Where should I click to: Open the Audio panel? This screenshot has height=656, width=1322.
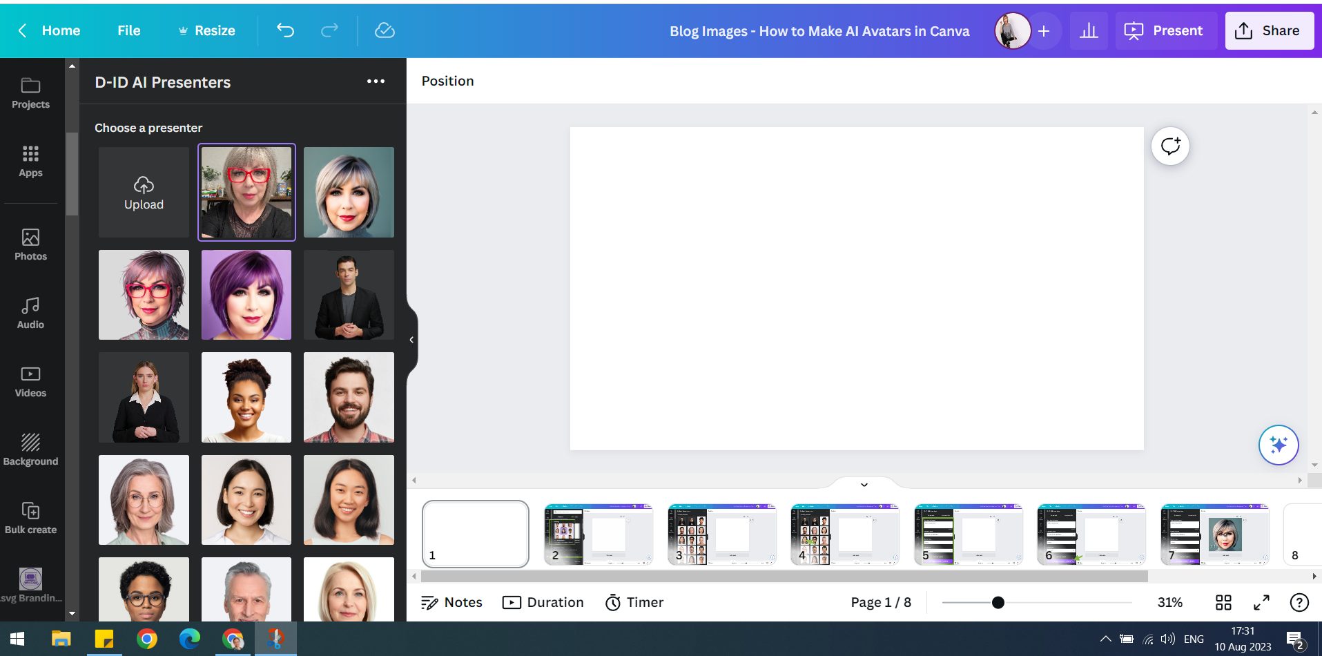[x=30, y=312]
